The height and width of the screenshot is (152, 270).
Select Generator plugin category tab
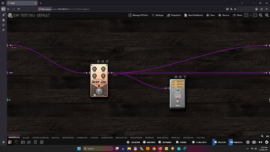(x=107, y=138)
